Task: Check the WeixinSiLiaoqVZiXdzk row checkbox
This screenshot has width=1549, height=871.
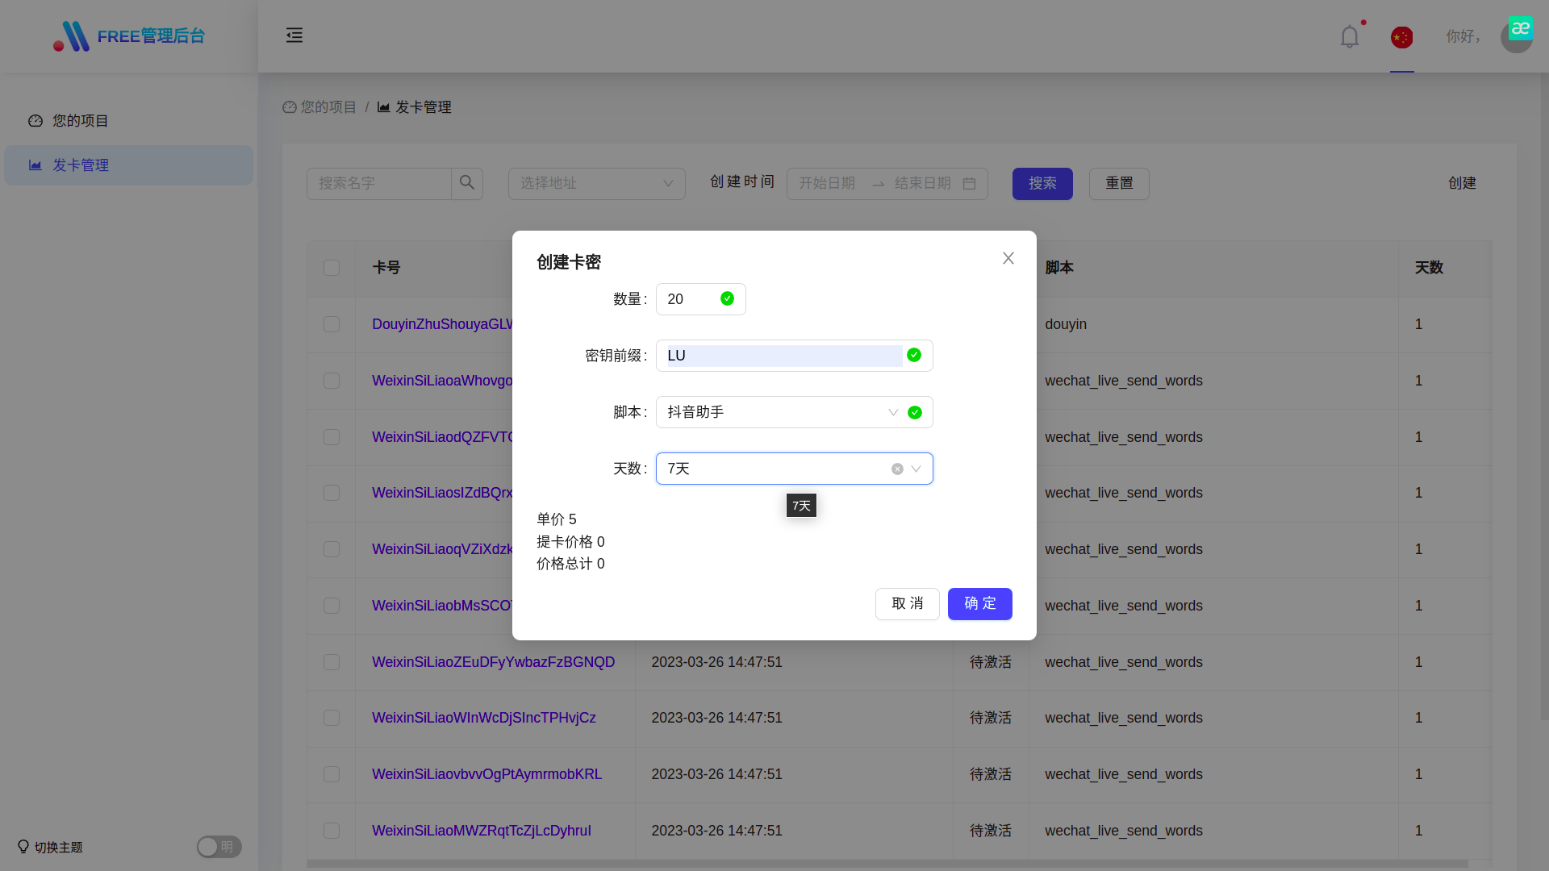Action: click(332, 549)
